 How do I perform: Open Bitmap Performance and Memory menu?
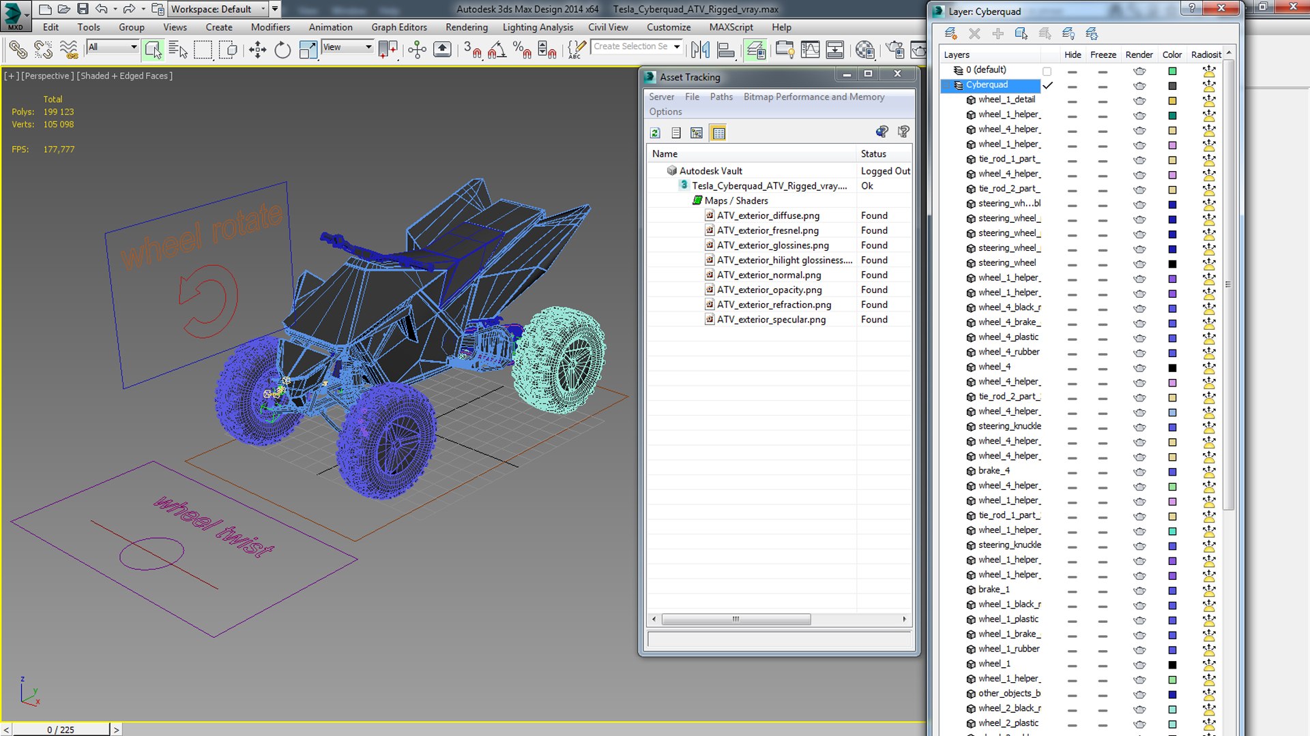coord(814,97)
